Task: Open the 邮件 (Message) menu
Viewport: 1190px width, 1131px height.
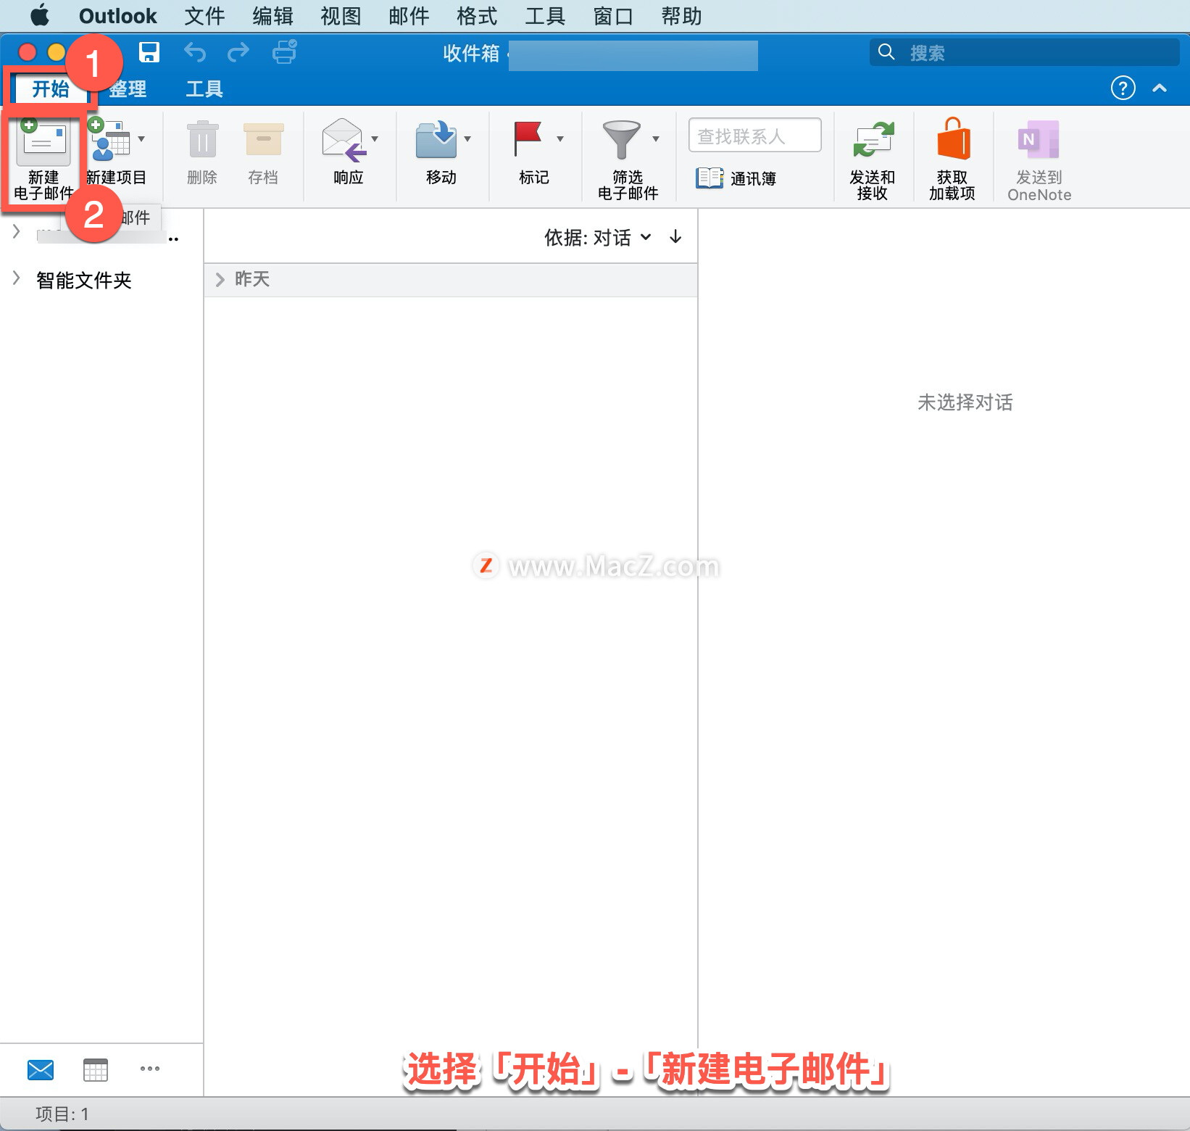Action: (409, 16)
